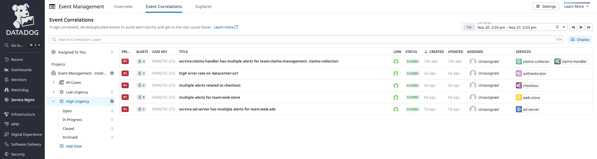Viewport: 597px width, 159px height.
Task: Switch to the Explorer tab
Action: pos(203,6)
